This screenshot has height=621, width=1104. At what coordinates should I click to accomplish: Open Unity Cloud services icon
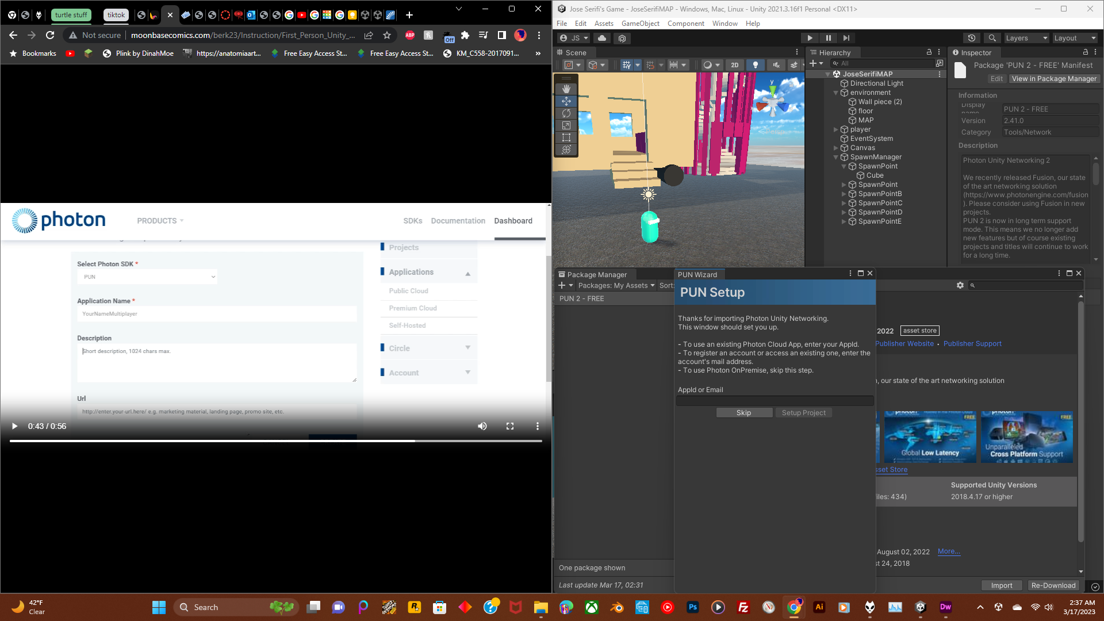tap(602, 38)
